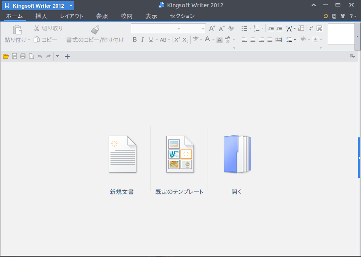Viewport: 361px width, 257px height.
Task: Expand the Paste (貼り付け) dropdown arrow
Action: click(29, 40)
